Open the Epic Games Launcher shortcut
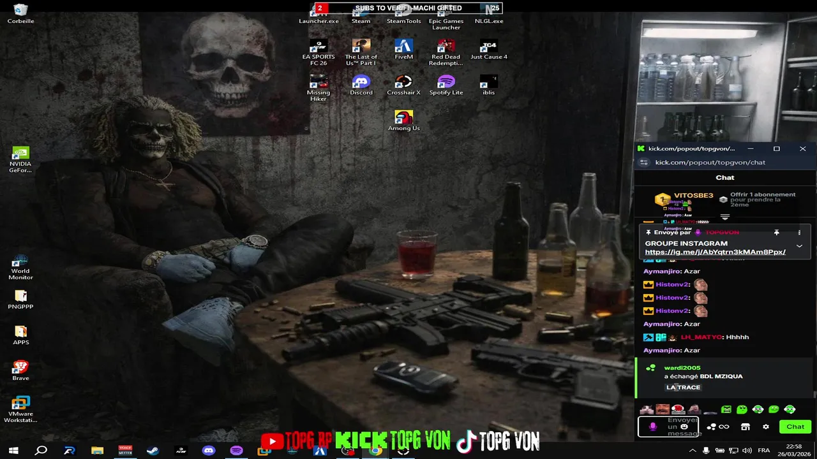The width and height of the screenshot is (817, 459). pyautogui.click(x=446, y=19)
